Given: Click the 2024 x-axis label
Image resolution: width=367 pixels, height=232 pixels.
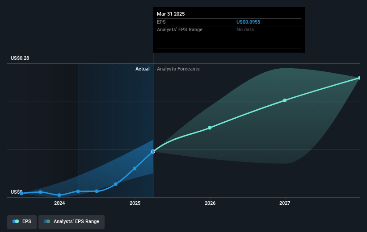Looking at the screenshot, I should point(59,203).
